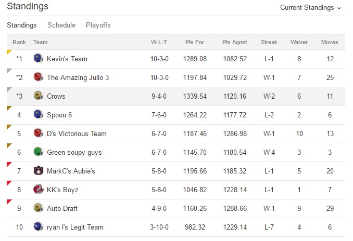Open the Current Standings dropdown
Screen dimensions: 353x241
point(311,8)
